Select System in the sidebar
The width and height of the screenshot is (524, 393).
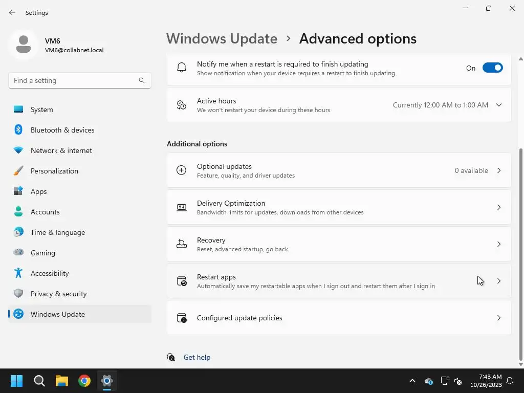click(80, 110)
